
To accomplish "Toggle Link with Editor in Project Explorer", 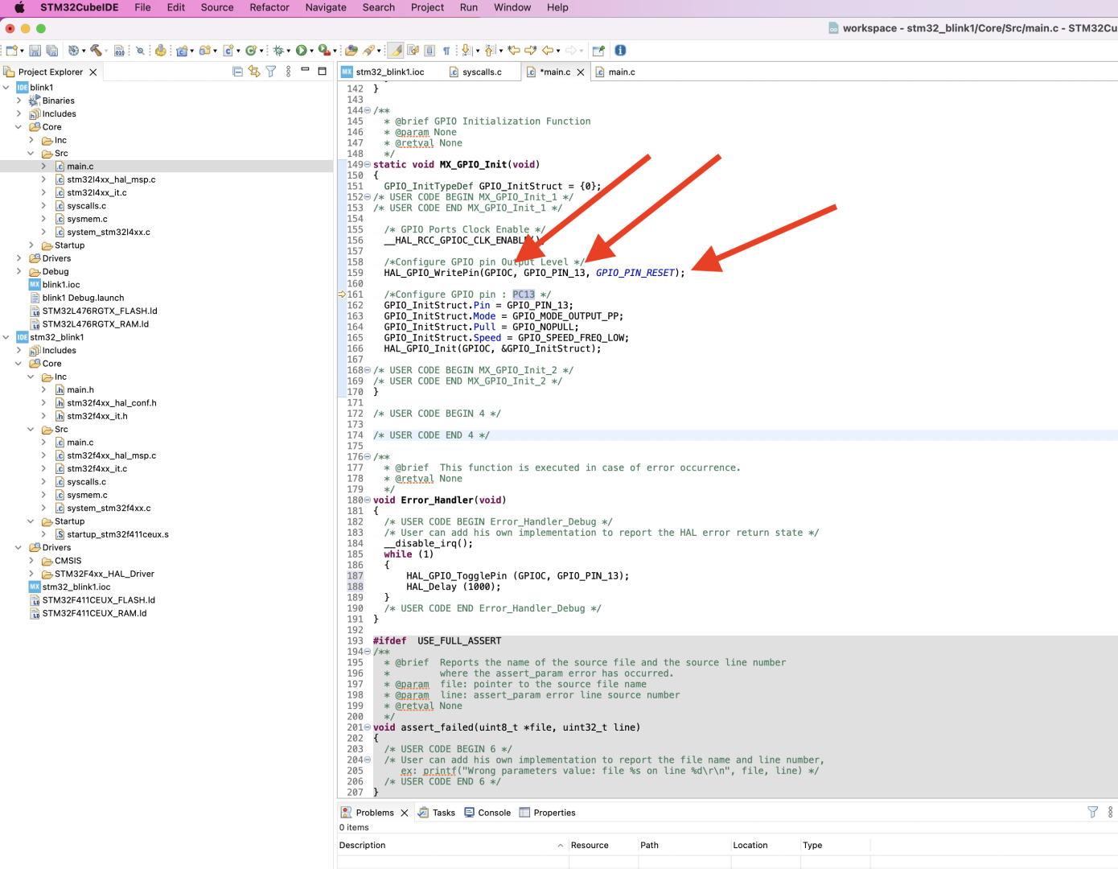I will 253,71.
